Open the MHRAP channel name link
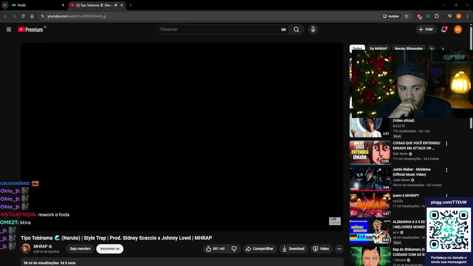The image size is (473, 266). coord(41,246)
